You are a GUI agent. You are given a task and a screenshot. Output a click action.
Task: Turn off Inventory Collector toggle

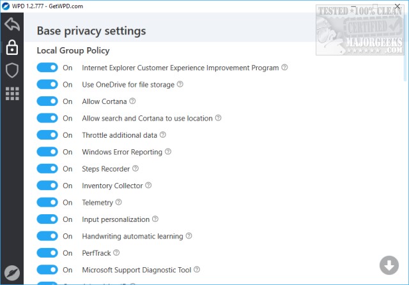(x=47, y=186)
